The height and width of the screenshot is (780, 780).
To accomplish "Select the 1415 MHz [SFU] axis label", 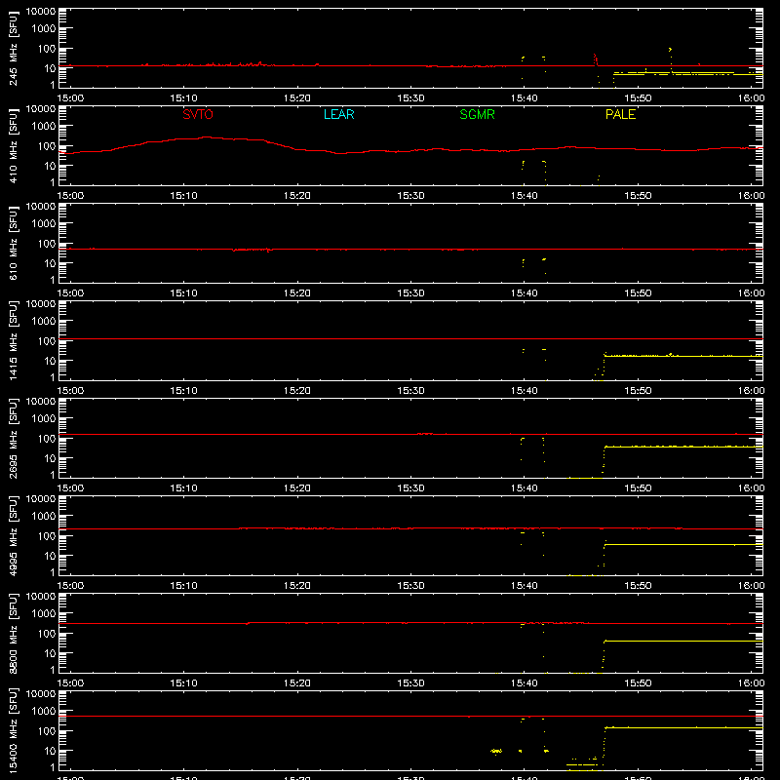I will coord(14,341).
